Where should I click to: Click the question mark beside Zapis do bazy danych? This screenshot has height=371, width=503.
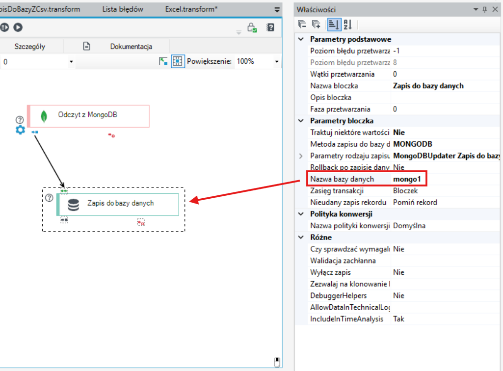pyautogui.click(x=49, y=198)
